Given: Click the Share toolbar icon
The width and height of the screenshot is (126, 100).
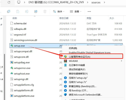Looking at the screenshot, I should [36, 11].
